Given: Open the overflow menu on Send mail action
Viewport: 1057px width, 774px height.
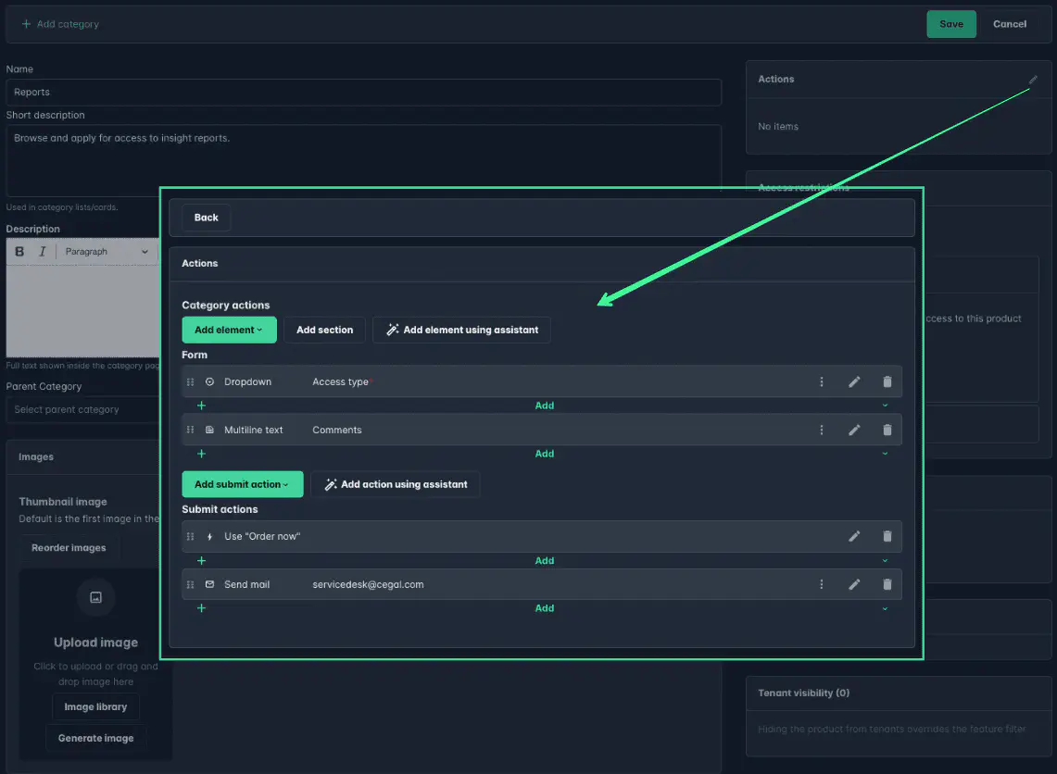Looking at the screenshot, I should click(822, 584).
